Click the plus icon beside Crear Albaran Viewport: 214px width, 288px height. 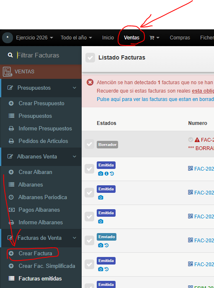coord(11,172)
